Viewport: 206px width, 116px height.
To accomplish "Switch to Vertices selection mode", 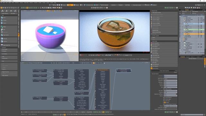I will (x=63, y=5).
